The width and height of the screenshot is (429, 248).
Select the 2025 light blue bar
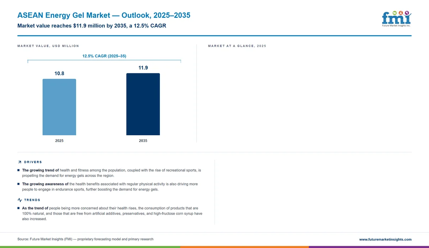[x=59, y=107]
